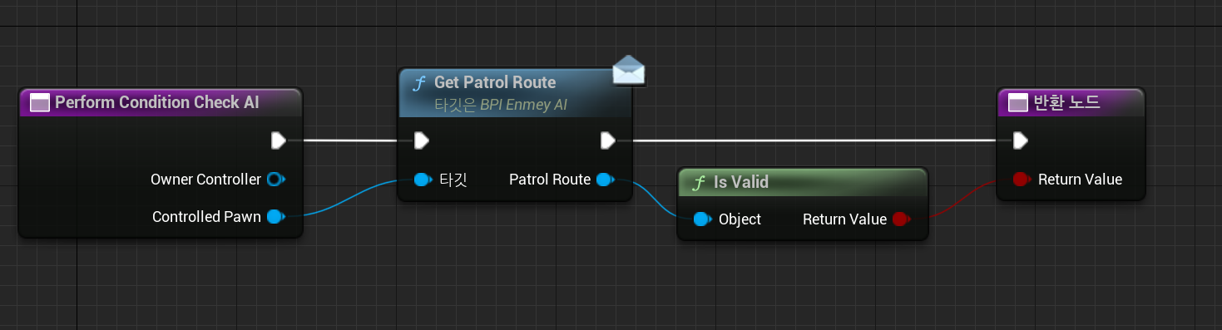The image size is (1222, 330).
Task: Click the Patrol Route output pin
Action: (605, 179)
